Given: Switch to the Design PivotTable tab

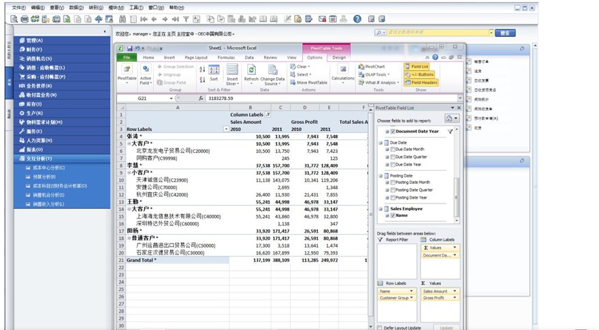Looking at the screenshot, I should point(339,57).
